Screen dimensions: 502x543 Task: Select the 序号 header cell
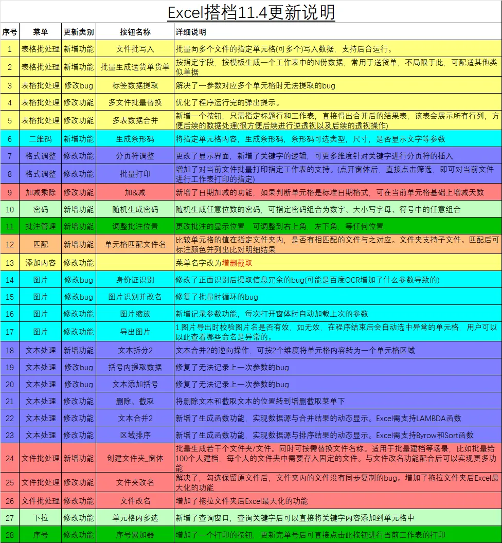click(x=10, y=32)
